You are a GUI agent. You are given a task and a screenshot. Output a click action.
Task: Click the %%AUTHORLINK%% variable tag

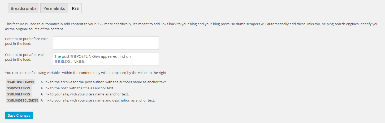pos(21,82)
